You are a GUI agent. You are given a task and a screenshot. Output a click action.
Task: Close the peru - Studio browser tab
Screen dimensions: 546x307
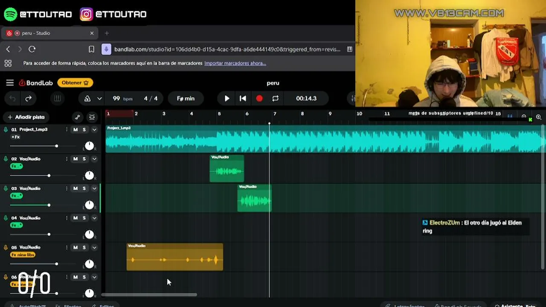pyautogui.click(x=92, y=33)
